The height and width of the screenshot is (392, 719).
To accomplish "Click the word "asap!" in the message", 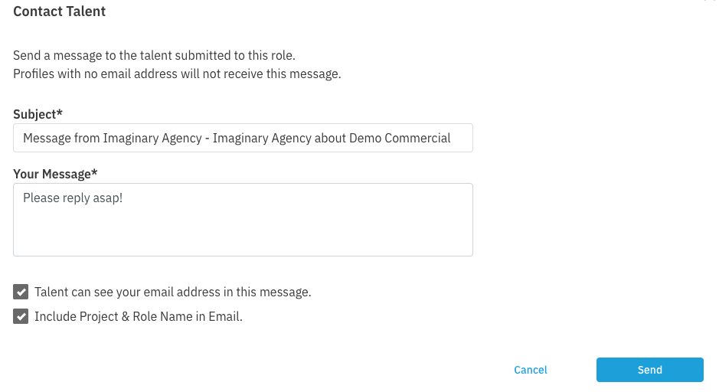I will [x=106, y=198].
